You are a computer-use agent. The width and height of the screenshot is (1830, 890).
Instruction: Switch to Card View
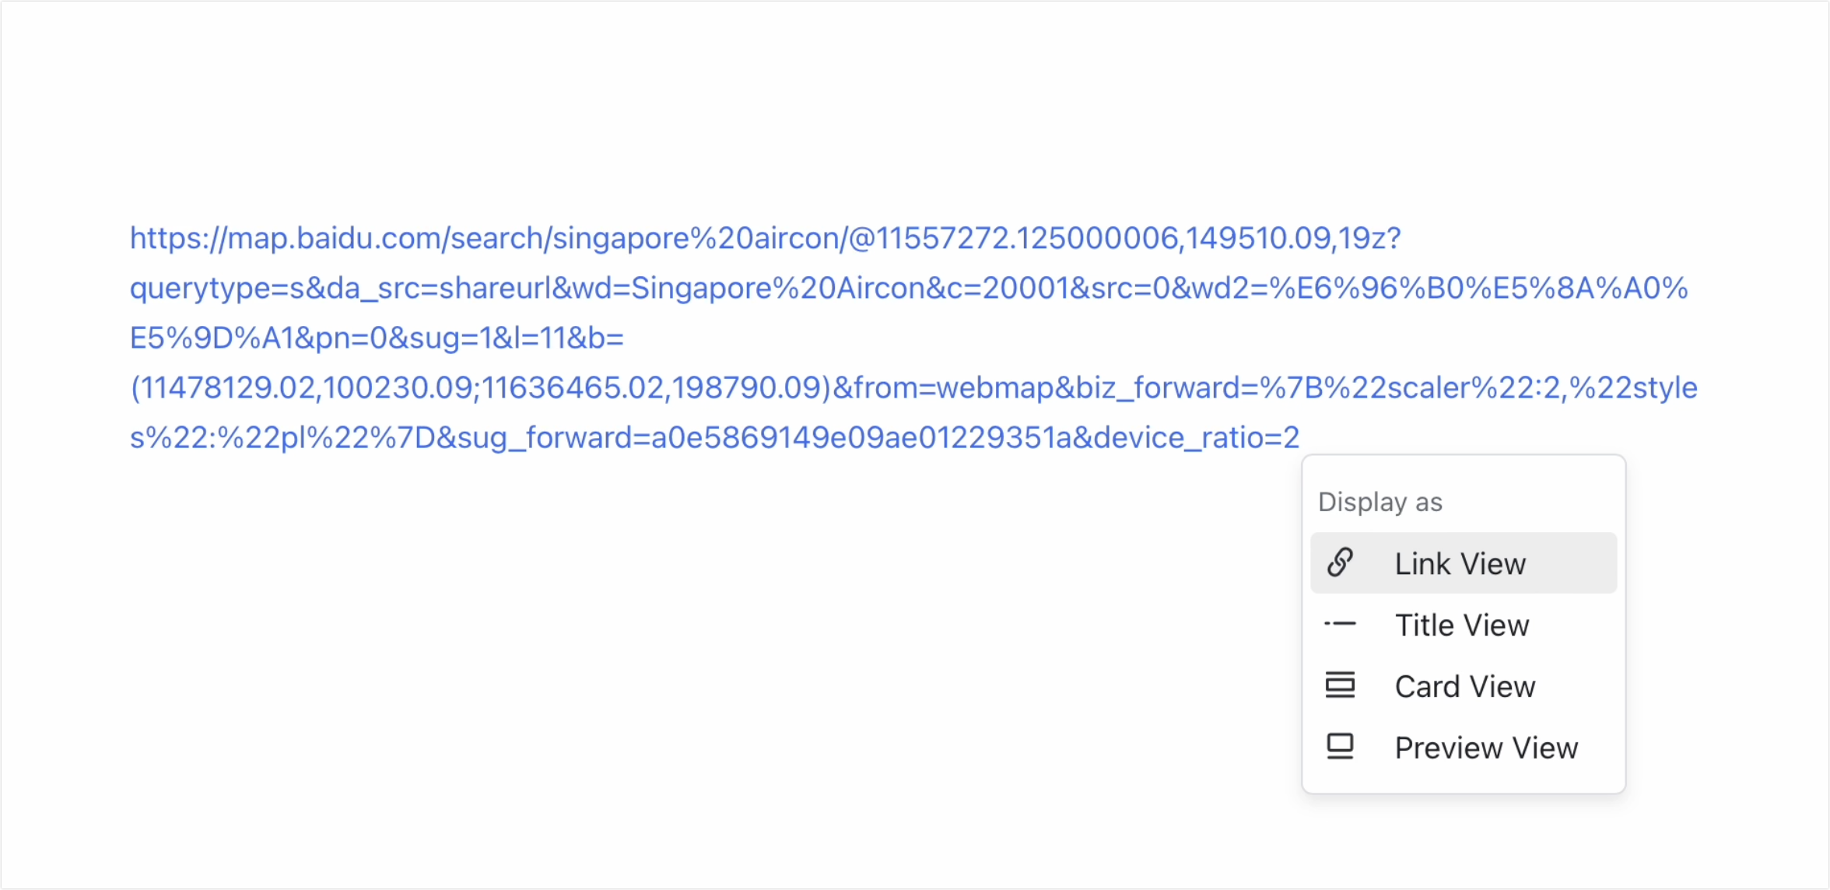(x=1463, y=686)
